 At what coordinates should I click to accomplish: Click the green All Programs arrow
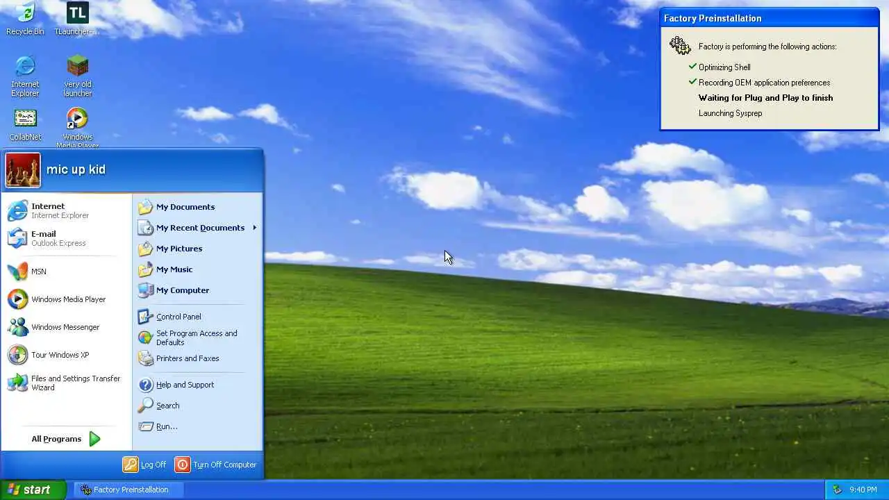click(x=94, y=439)
